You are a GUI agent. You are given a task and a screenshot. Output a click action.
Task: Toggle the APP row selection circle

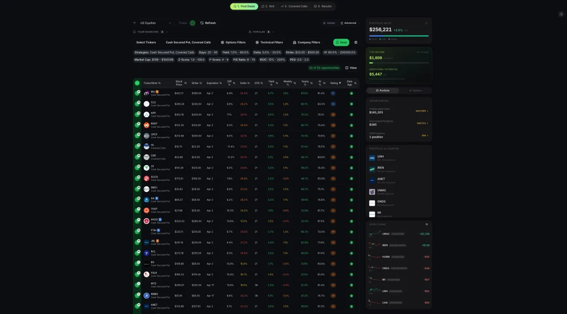click(137, 114)
